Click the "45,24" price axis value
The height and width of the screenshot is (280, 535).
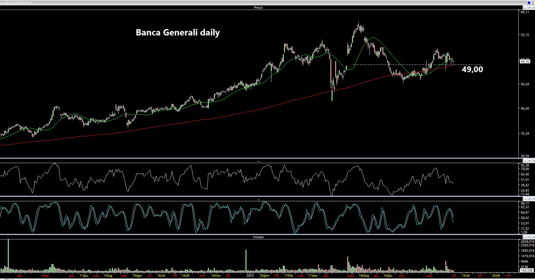tap(525, 84)
